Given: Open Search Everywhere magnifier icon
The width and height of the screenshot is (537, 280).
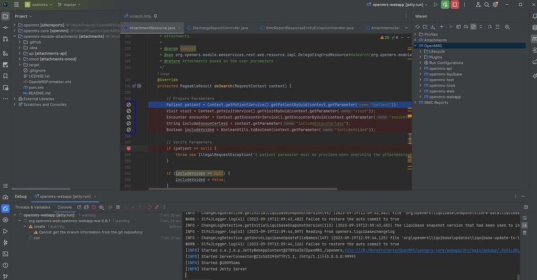Looking at the screenshot, I should pos(488,5).
